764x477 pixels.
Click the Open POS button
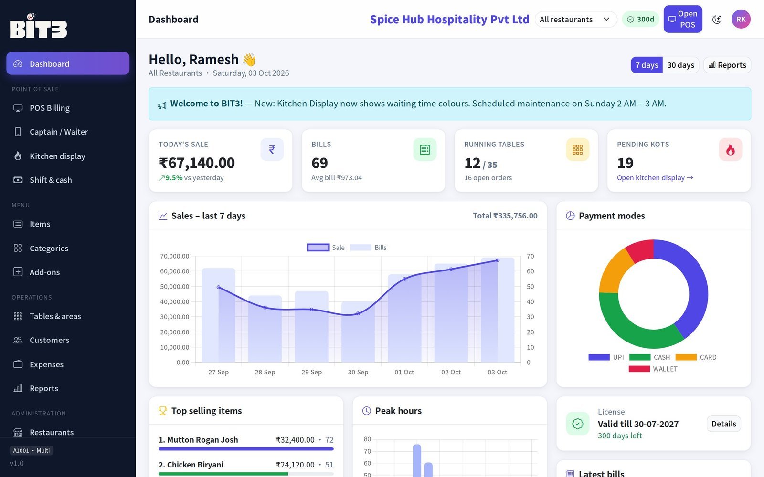683,19
